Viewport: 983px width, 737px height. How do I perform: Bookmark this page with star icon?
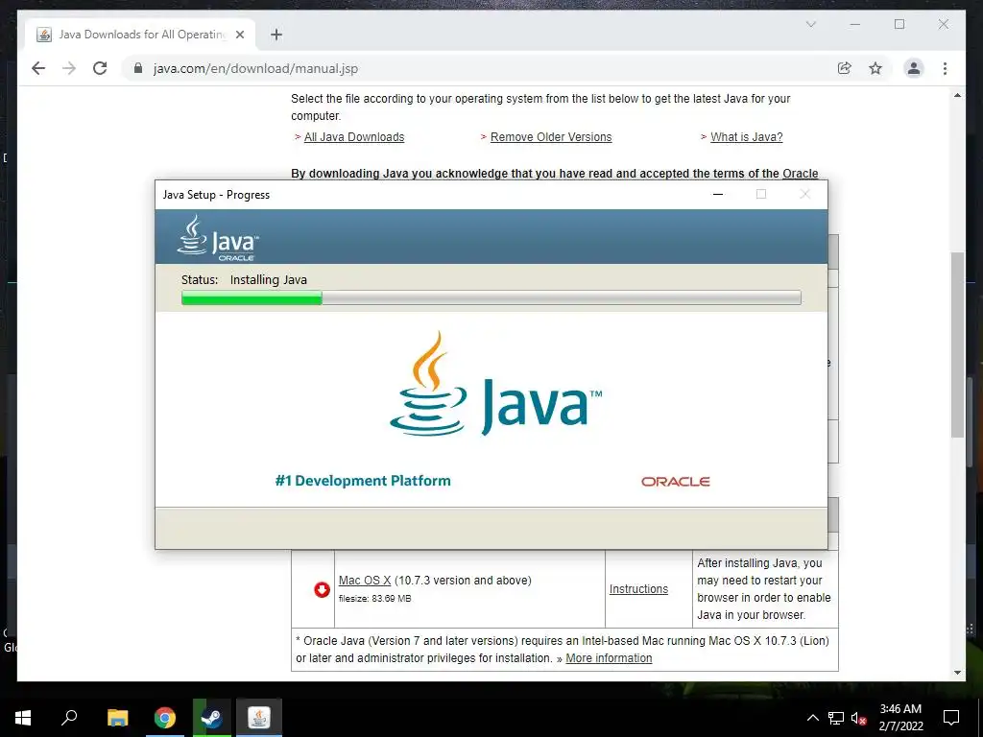point(875,68)
